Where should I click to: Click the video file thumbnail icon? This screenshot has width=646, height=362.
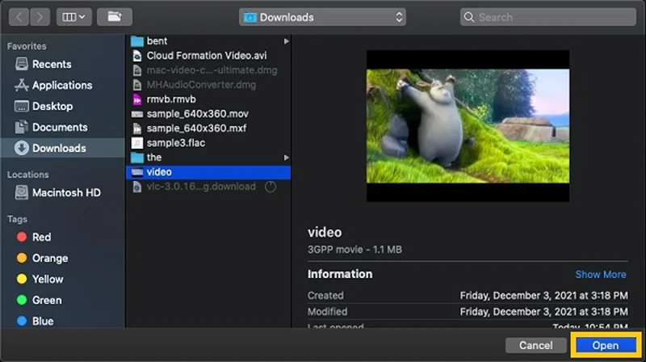coord(137,172)
